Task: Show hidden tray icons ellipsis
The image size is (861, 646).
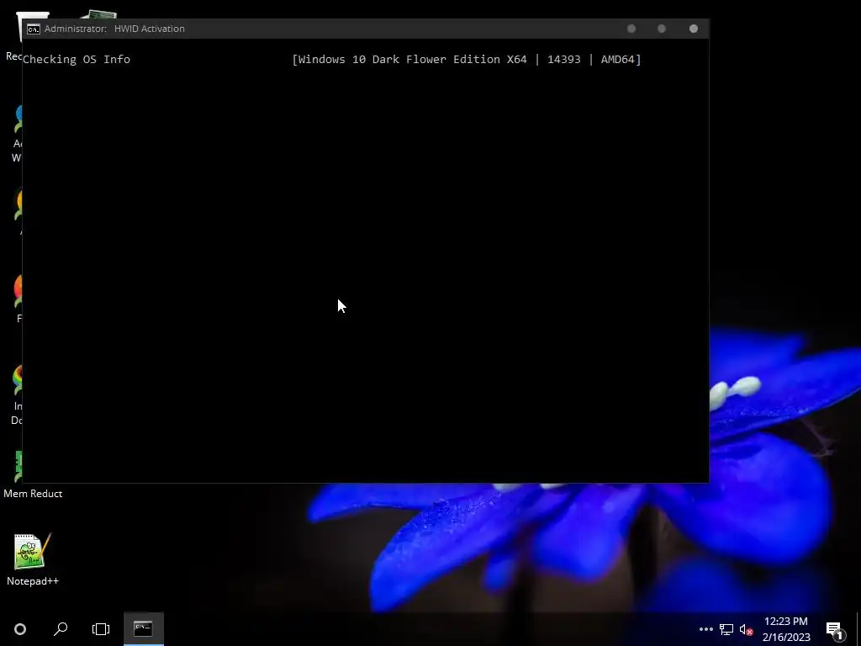Action: tap(706, 629)
